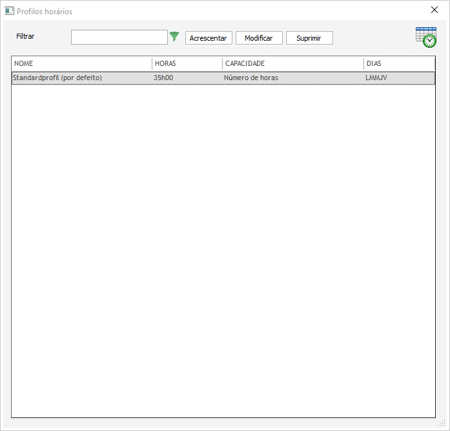Click the Modificar button
Screen dimensions: 450x431
[x=259, y=38]
